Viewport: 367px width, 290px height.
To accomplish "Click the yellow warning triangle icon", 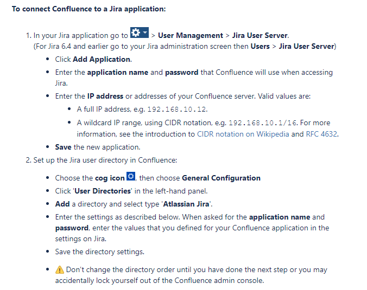I will (60, 269).
